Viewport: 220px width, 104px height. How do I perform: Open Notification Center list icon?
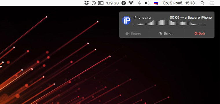211,3
